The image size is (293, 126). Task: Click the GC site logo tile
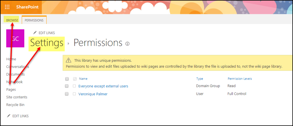(x=15, y=39)
